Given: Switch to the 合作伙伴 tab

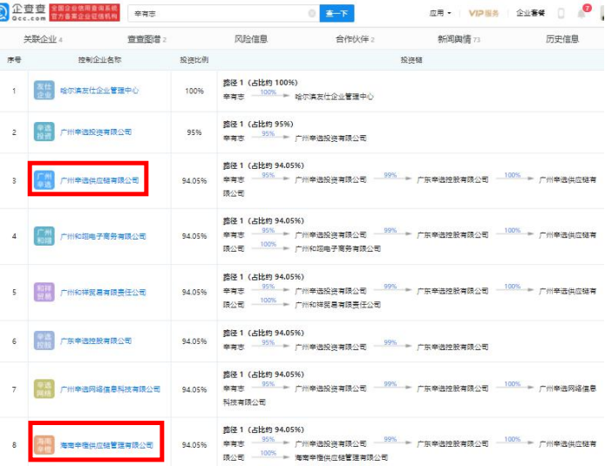Looking at the screenshot, I should [x=355, y=39].
